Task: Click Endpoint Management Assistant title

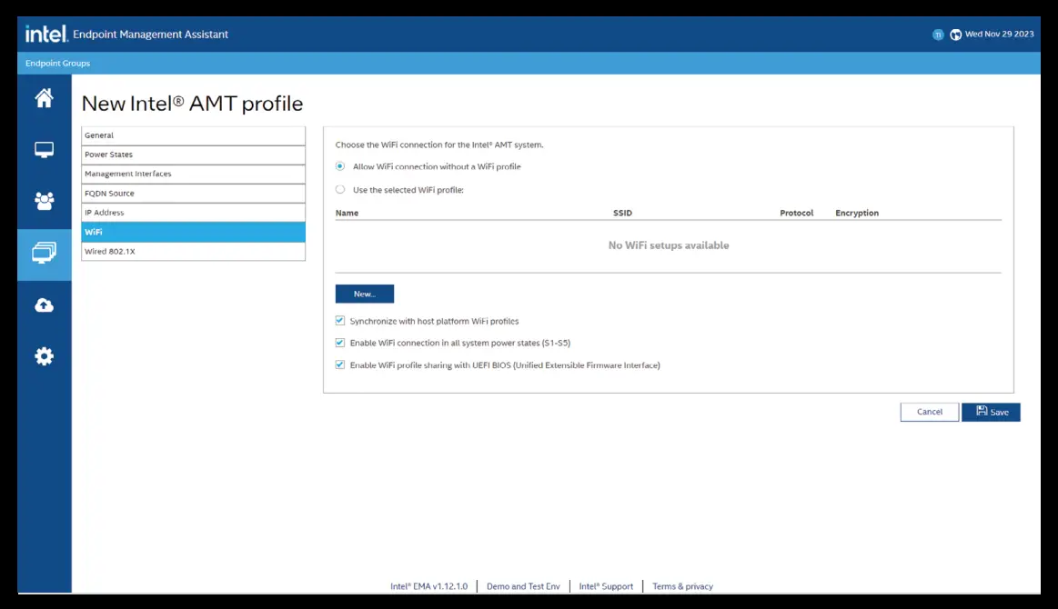Action: click(150, 35)
